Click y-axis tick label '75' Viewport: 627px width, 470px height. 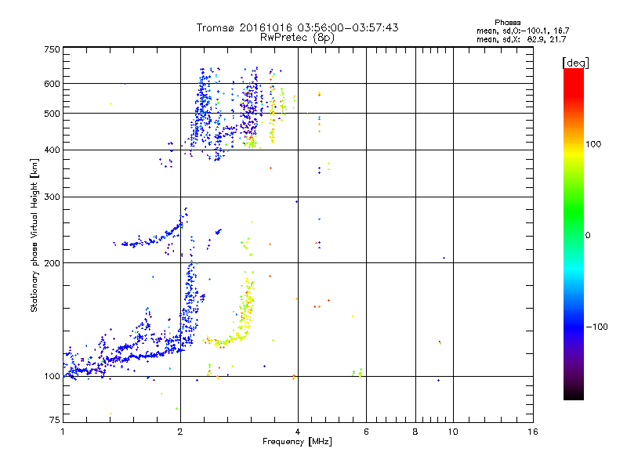tap(55, 420)
